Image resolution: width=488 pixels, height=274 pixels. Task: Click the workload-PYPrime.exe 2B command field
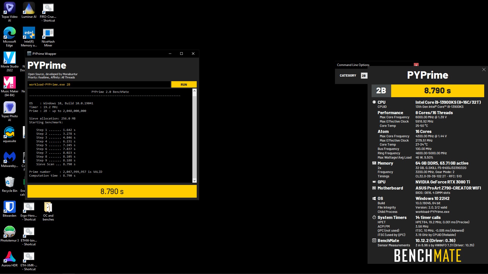pyautogui.click(x=99, y=84)
